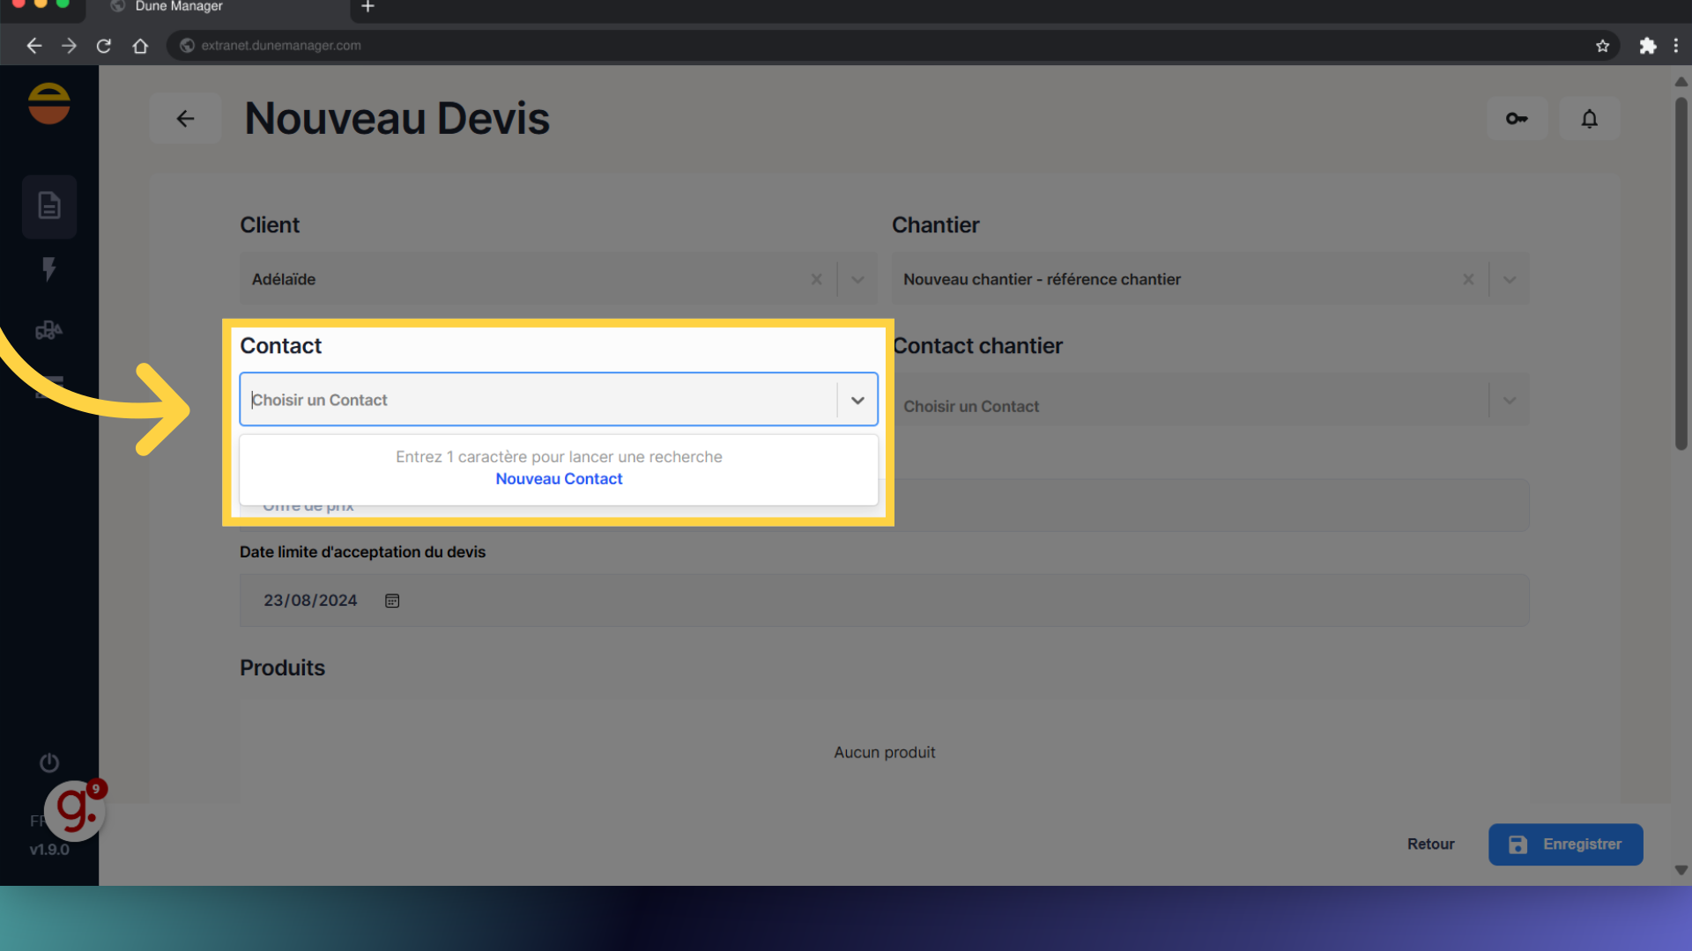Click the Nouveau Contact link
1692x951 pixels.
pyautogui.click(x=559, y=479)
